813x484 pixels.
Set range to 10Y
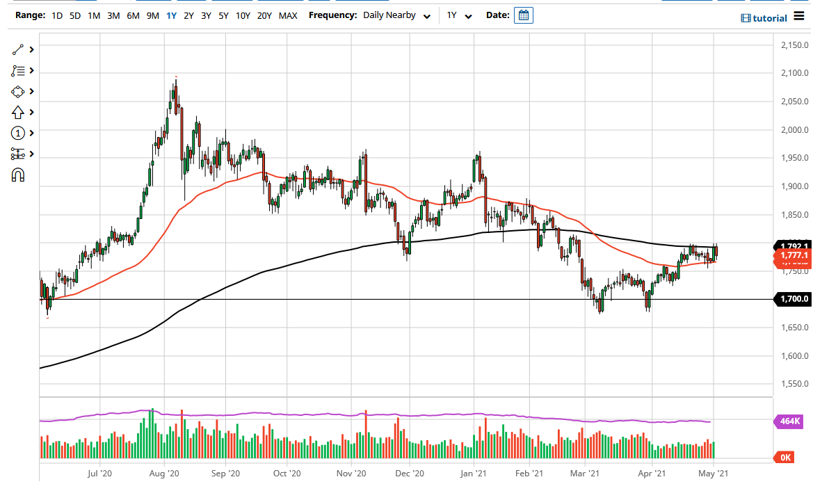click(x=243, y=15)
